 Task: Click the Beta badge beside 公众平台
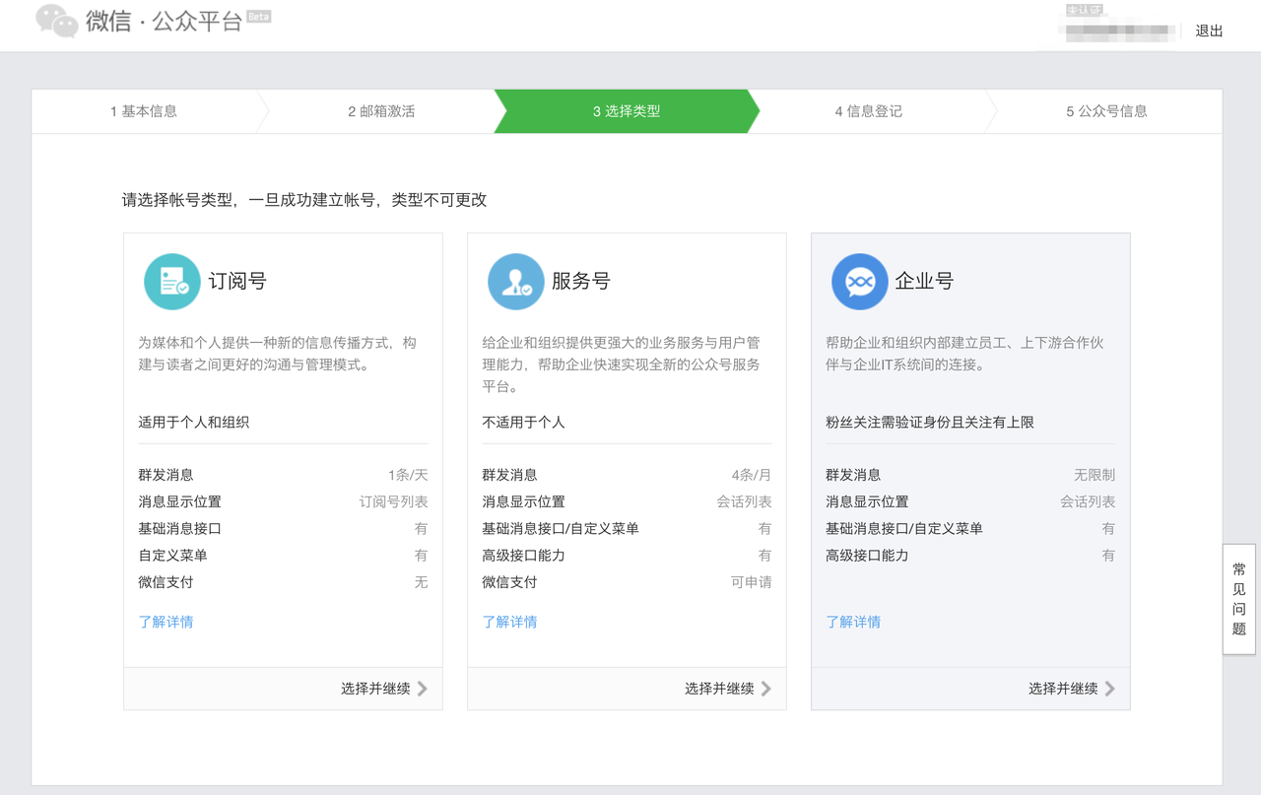259,17
